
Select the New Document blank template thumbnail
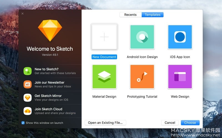(104, 37)
